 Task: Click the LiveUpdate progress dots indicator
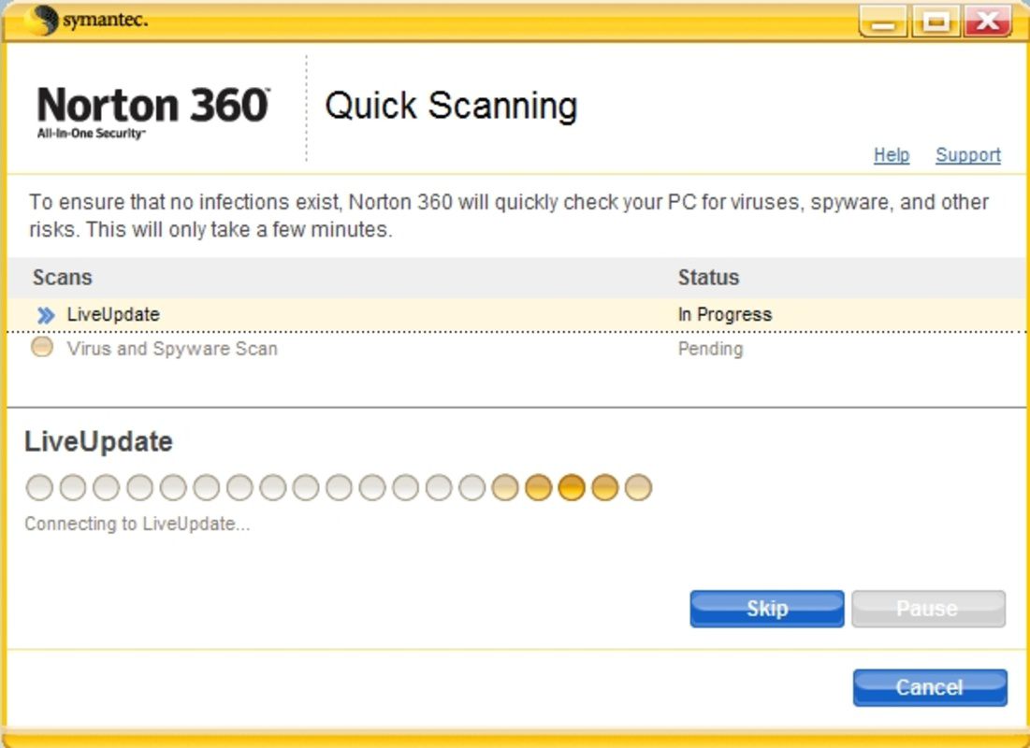pos(339,487)
